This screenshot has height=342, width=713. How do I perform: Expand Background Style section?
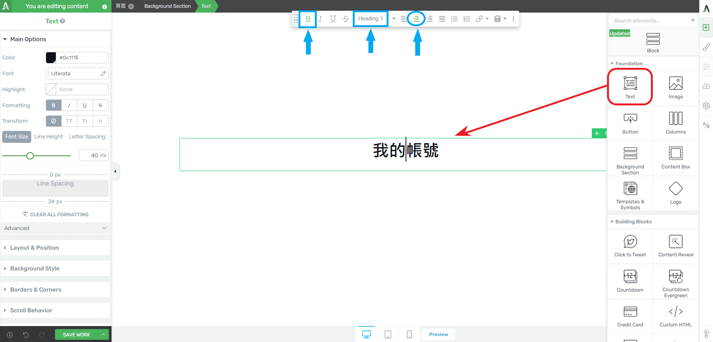(55, 269)
